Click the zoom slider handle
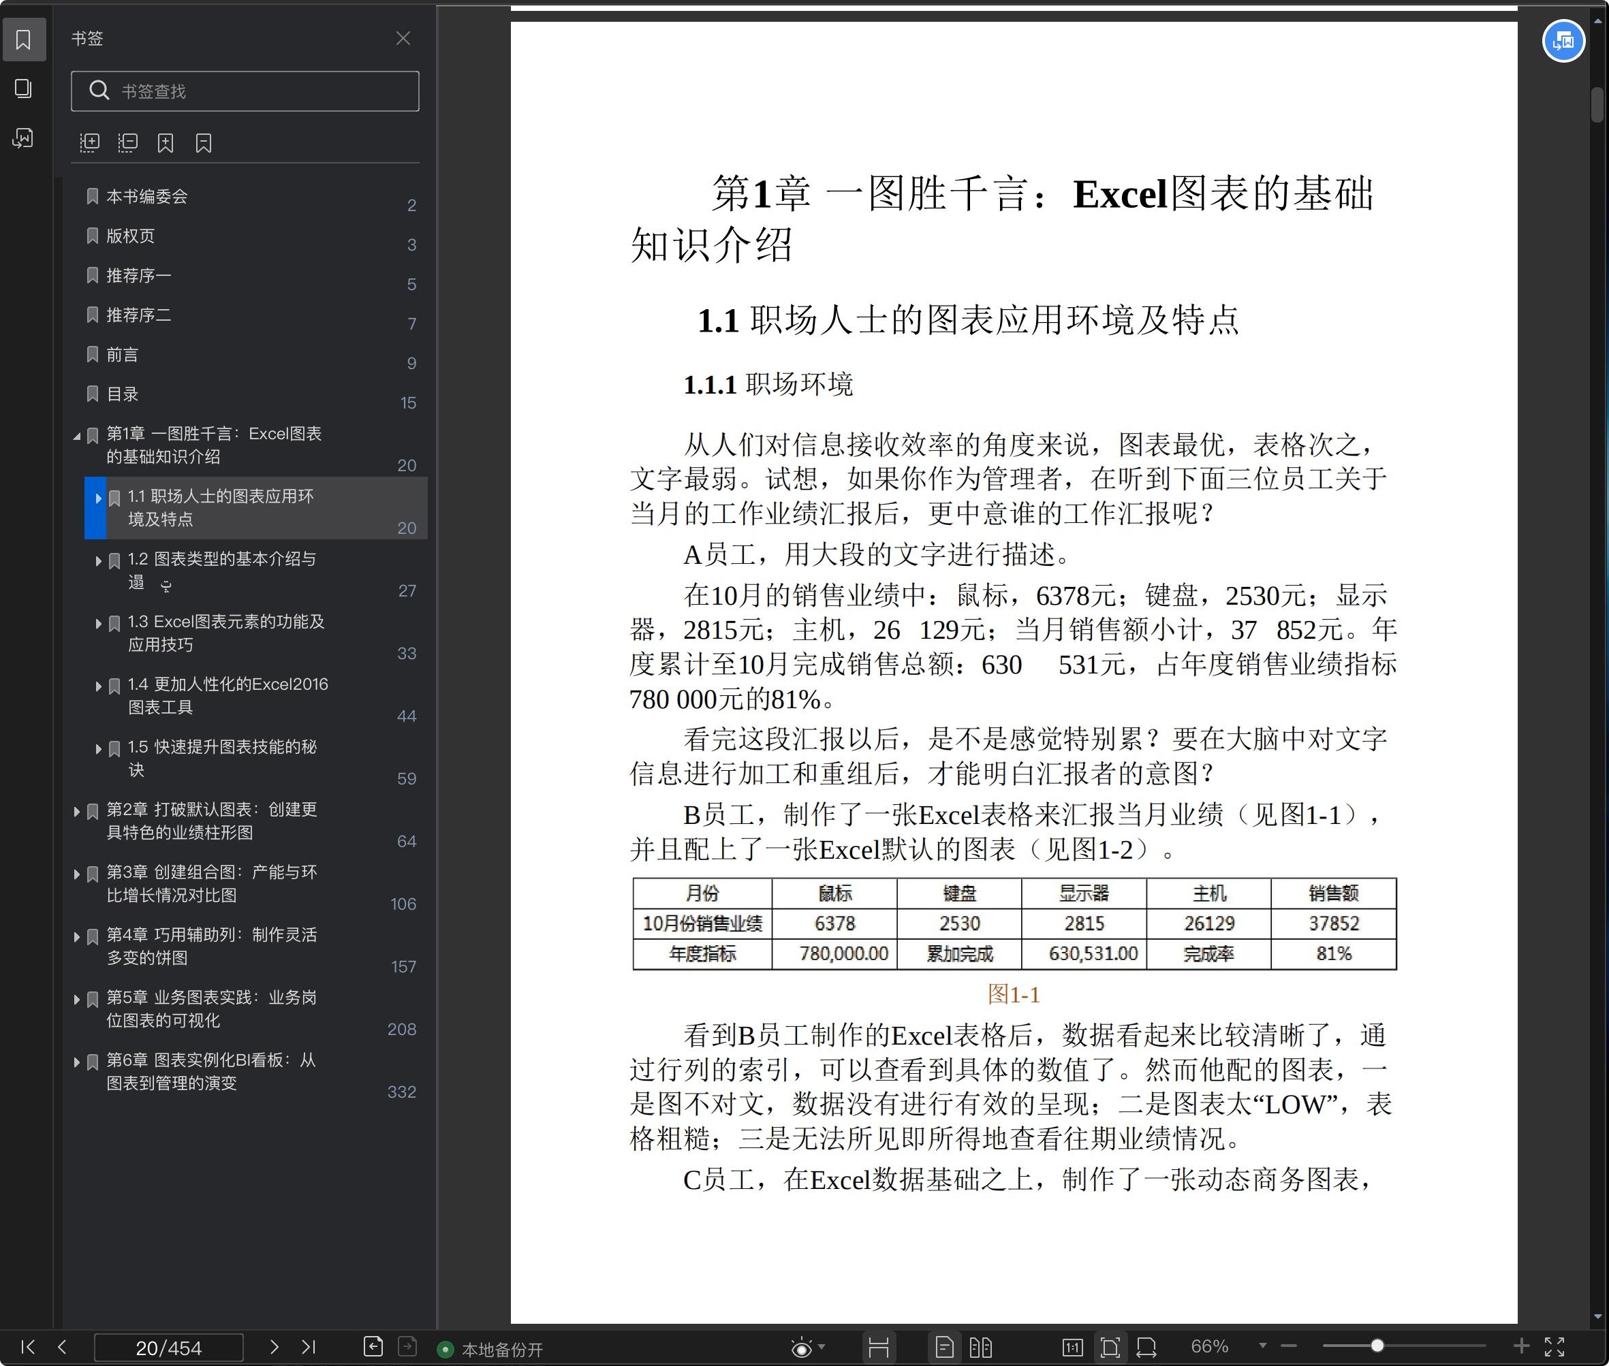 (1377, 1346)
